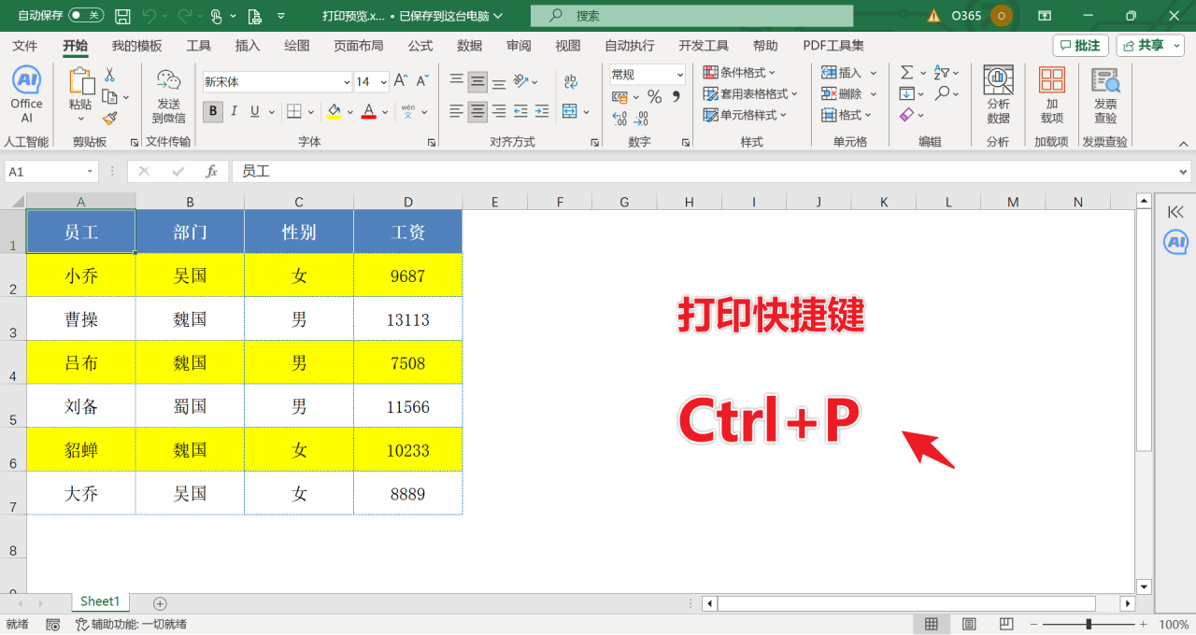The height and width of the screenshot is (635, 1196).
Task: Click the Copy icon in clipboard group
Action: tap(109, 97)
